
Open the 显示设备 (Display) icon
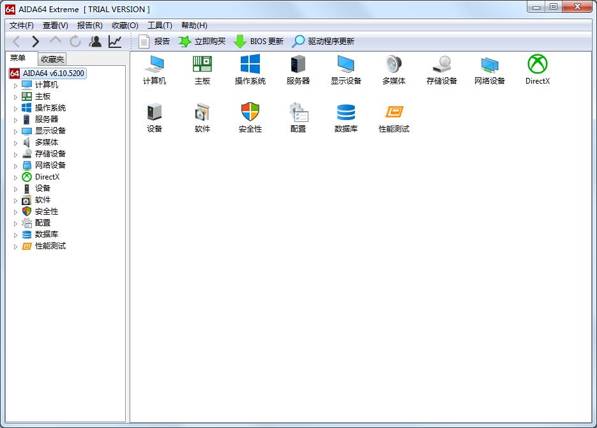[345, 69]
